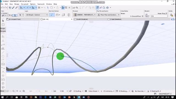Open the Floor Plan and Section settings

tap(108, 15)
